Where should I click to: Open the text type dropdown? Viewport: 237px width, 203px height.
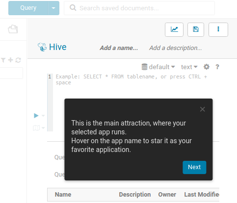click(x=189, y=67)
